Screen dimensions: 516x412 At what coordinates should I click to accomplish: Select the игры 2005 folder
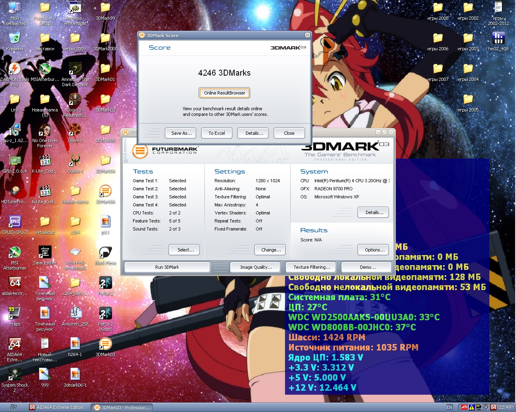coord(468,102)
